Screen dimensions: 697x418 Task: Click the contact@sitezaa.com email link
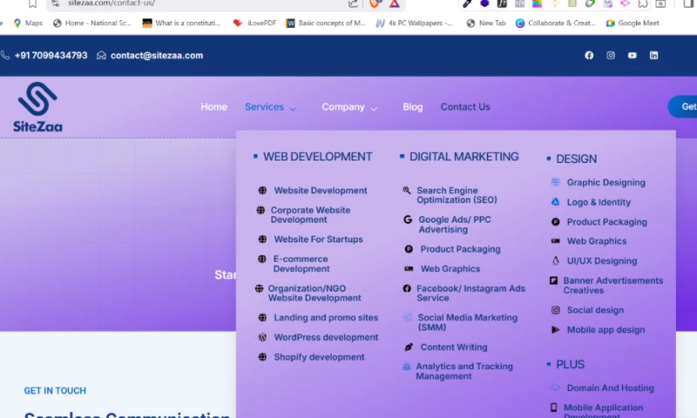coord(157,56)
